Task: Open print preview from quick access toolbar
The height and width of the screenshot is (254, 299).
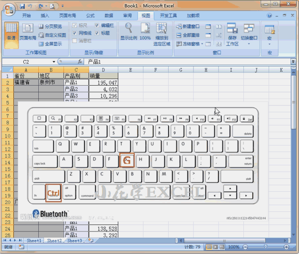Action: [x=52, y=7]
